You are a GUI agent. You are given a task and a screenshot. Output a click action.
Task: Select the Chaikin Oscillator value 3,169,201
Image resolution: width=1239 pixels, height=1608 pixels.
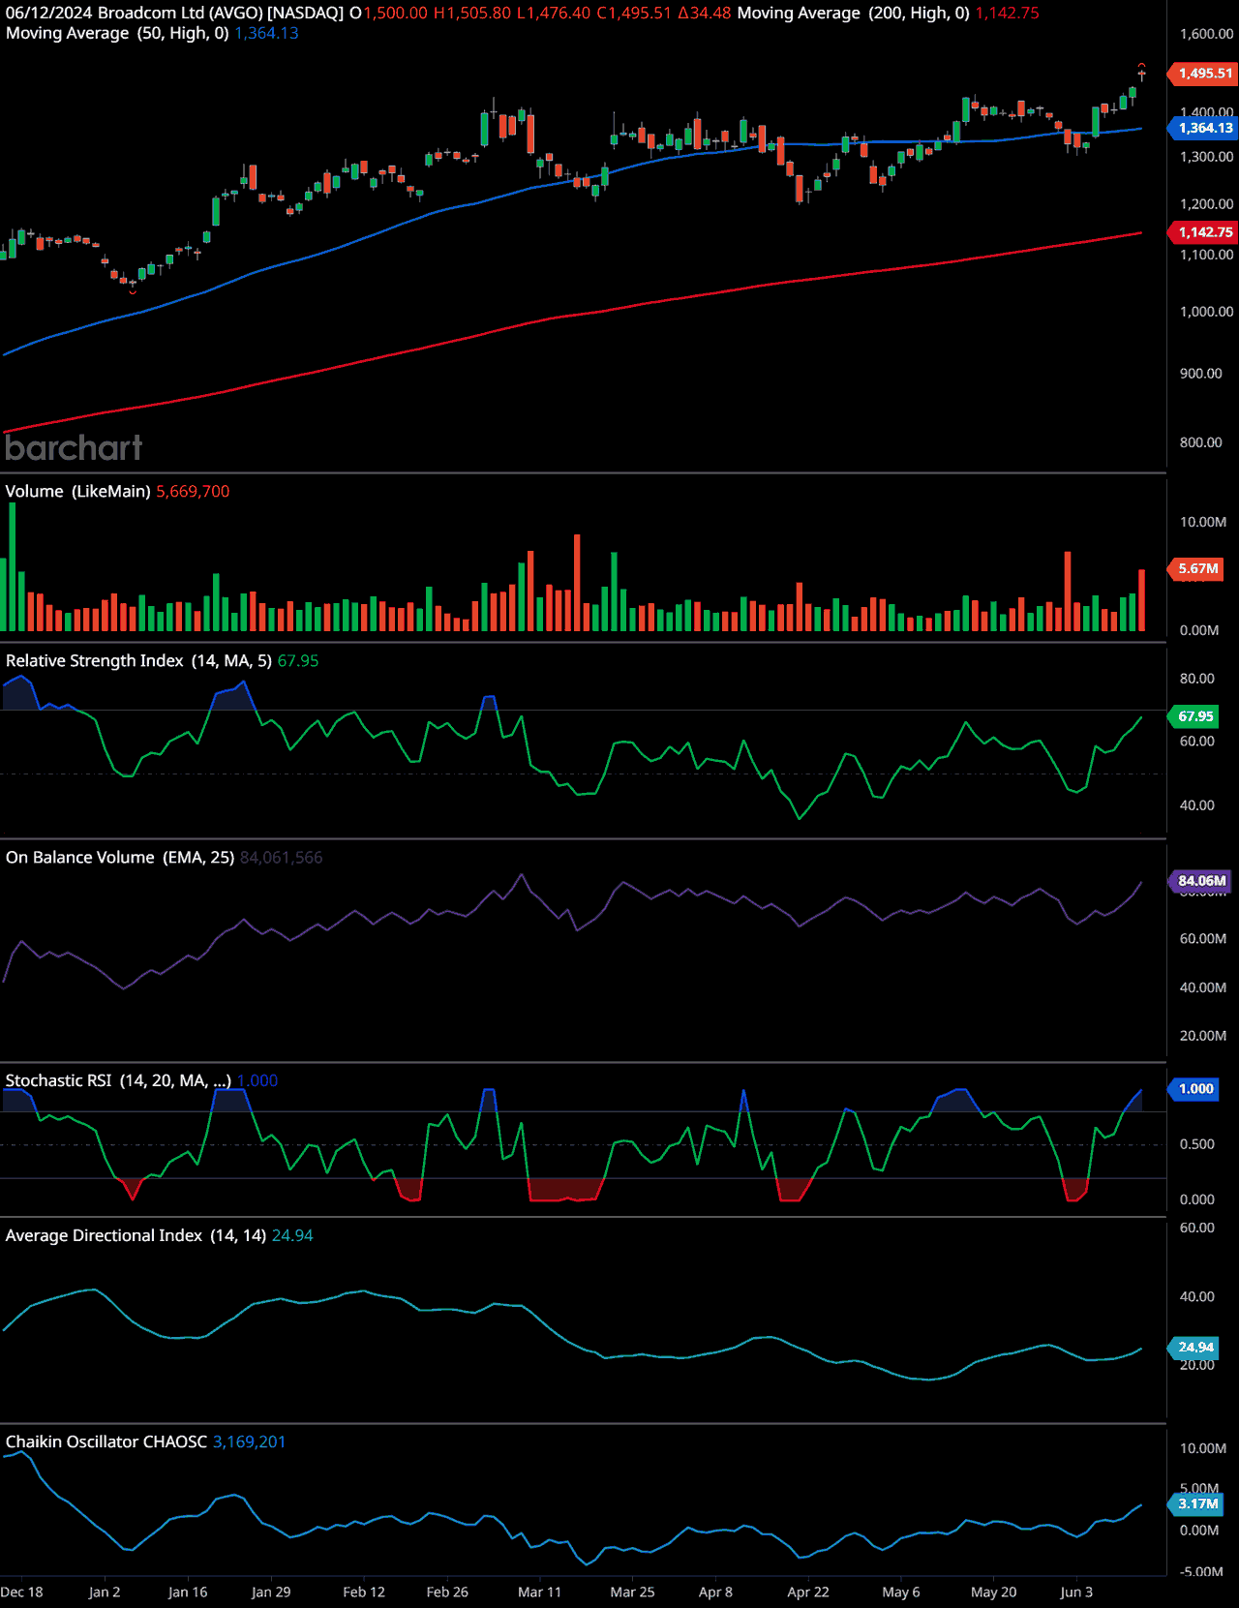250,1441
